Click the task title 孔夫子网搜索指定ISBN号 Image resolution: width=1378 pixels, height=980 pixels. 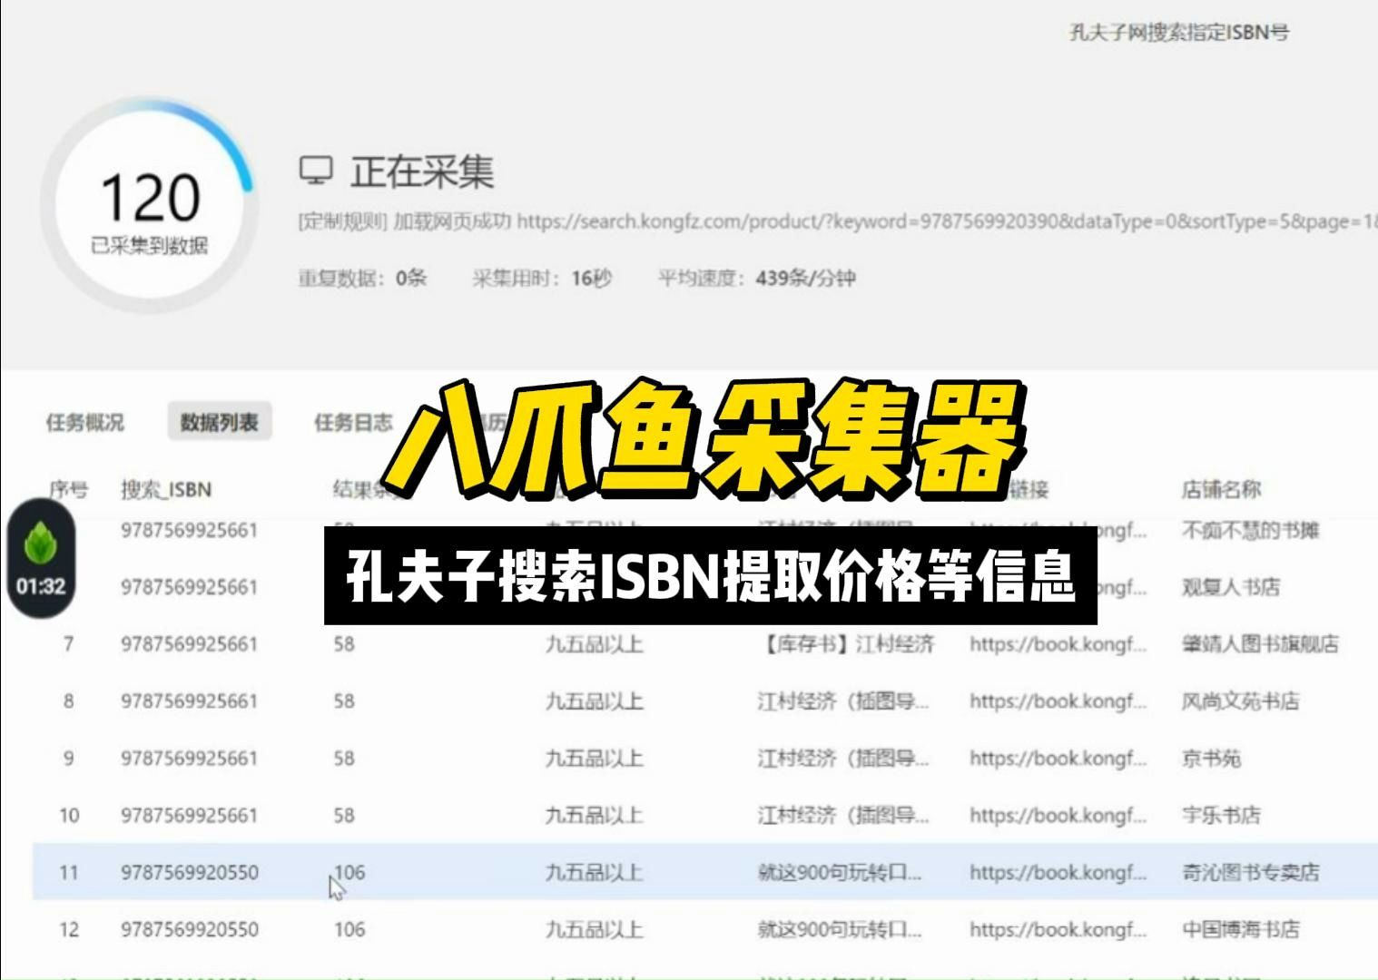coord(1179,34)
